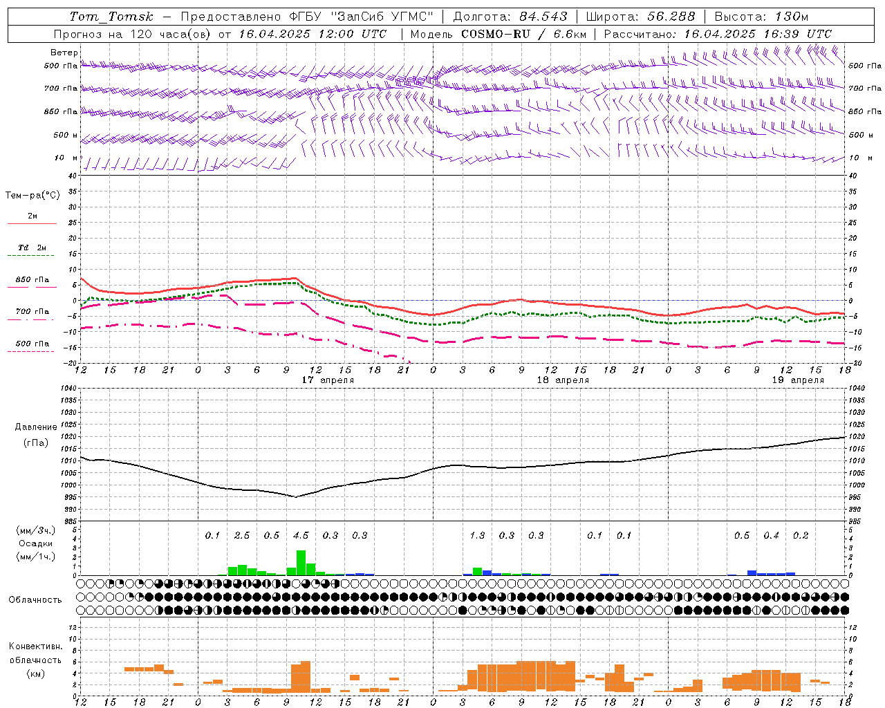The height and width of the screenshot is (708, 885).
Task: Click the 'Рассчитано: 16.04.2025 16:39 UTC' text
Action: (x=718, y=34)
